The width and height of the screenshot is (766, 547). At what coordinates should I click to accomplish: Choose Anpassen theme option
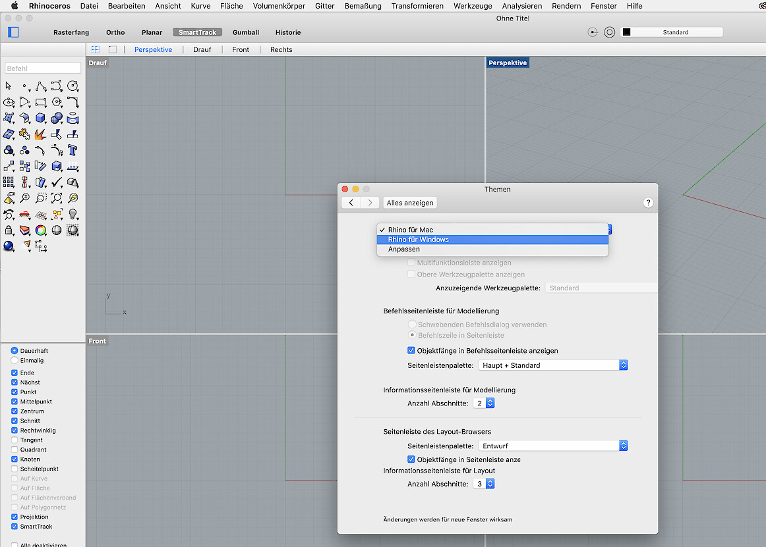click(492, 249)
